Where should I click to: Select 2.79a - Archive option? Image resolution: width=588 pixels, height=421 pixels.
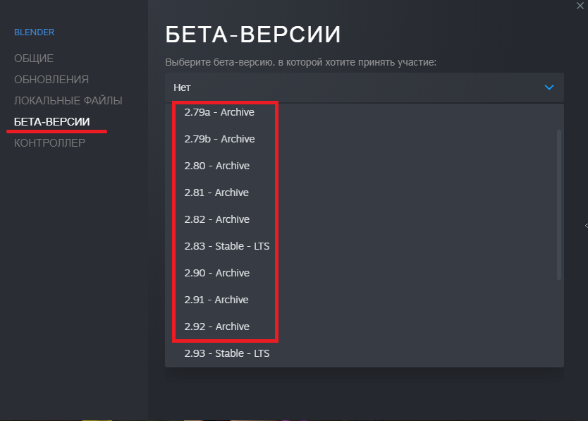click(219, 112)
